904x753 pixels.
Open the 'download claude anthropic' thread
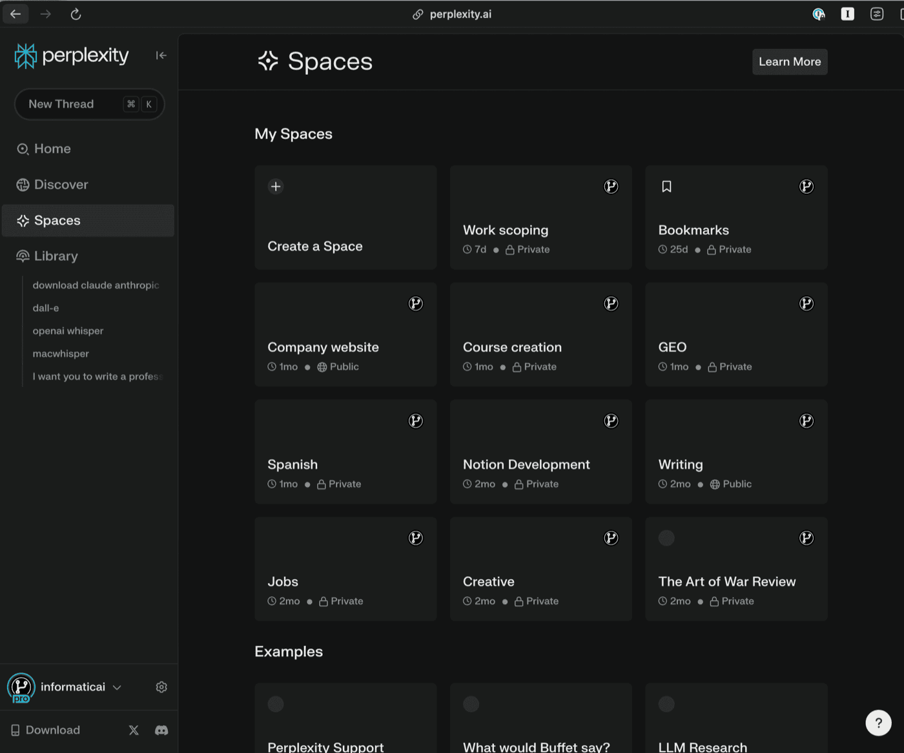coord(96,285)
